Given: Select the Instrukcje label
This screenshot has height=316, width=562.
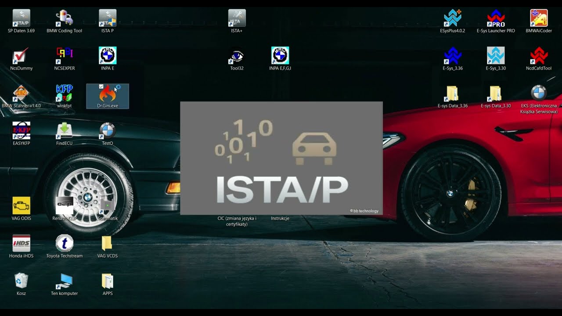Looking at the screenshot, I should click(280, 218).
